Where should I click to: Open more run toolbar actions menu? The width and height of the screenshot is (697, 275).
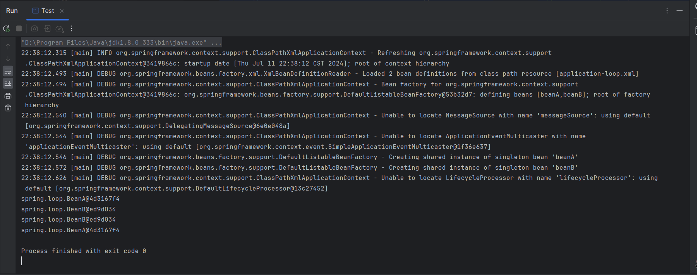[x=72, y=28]
